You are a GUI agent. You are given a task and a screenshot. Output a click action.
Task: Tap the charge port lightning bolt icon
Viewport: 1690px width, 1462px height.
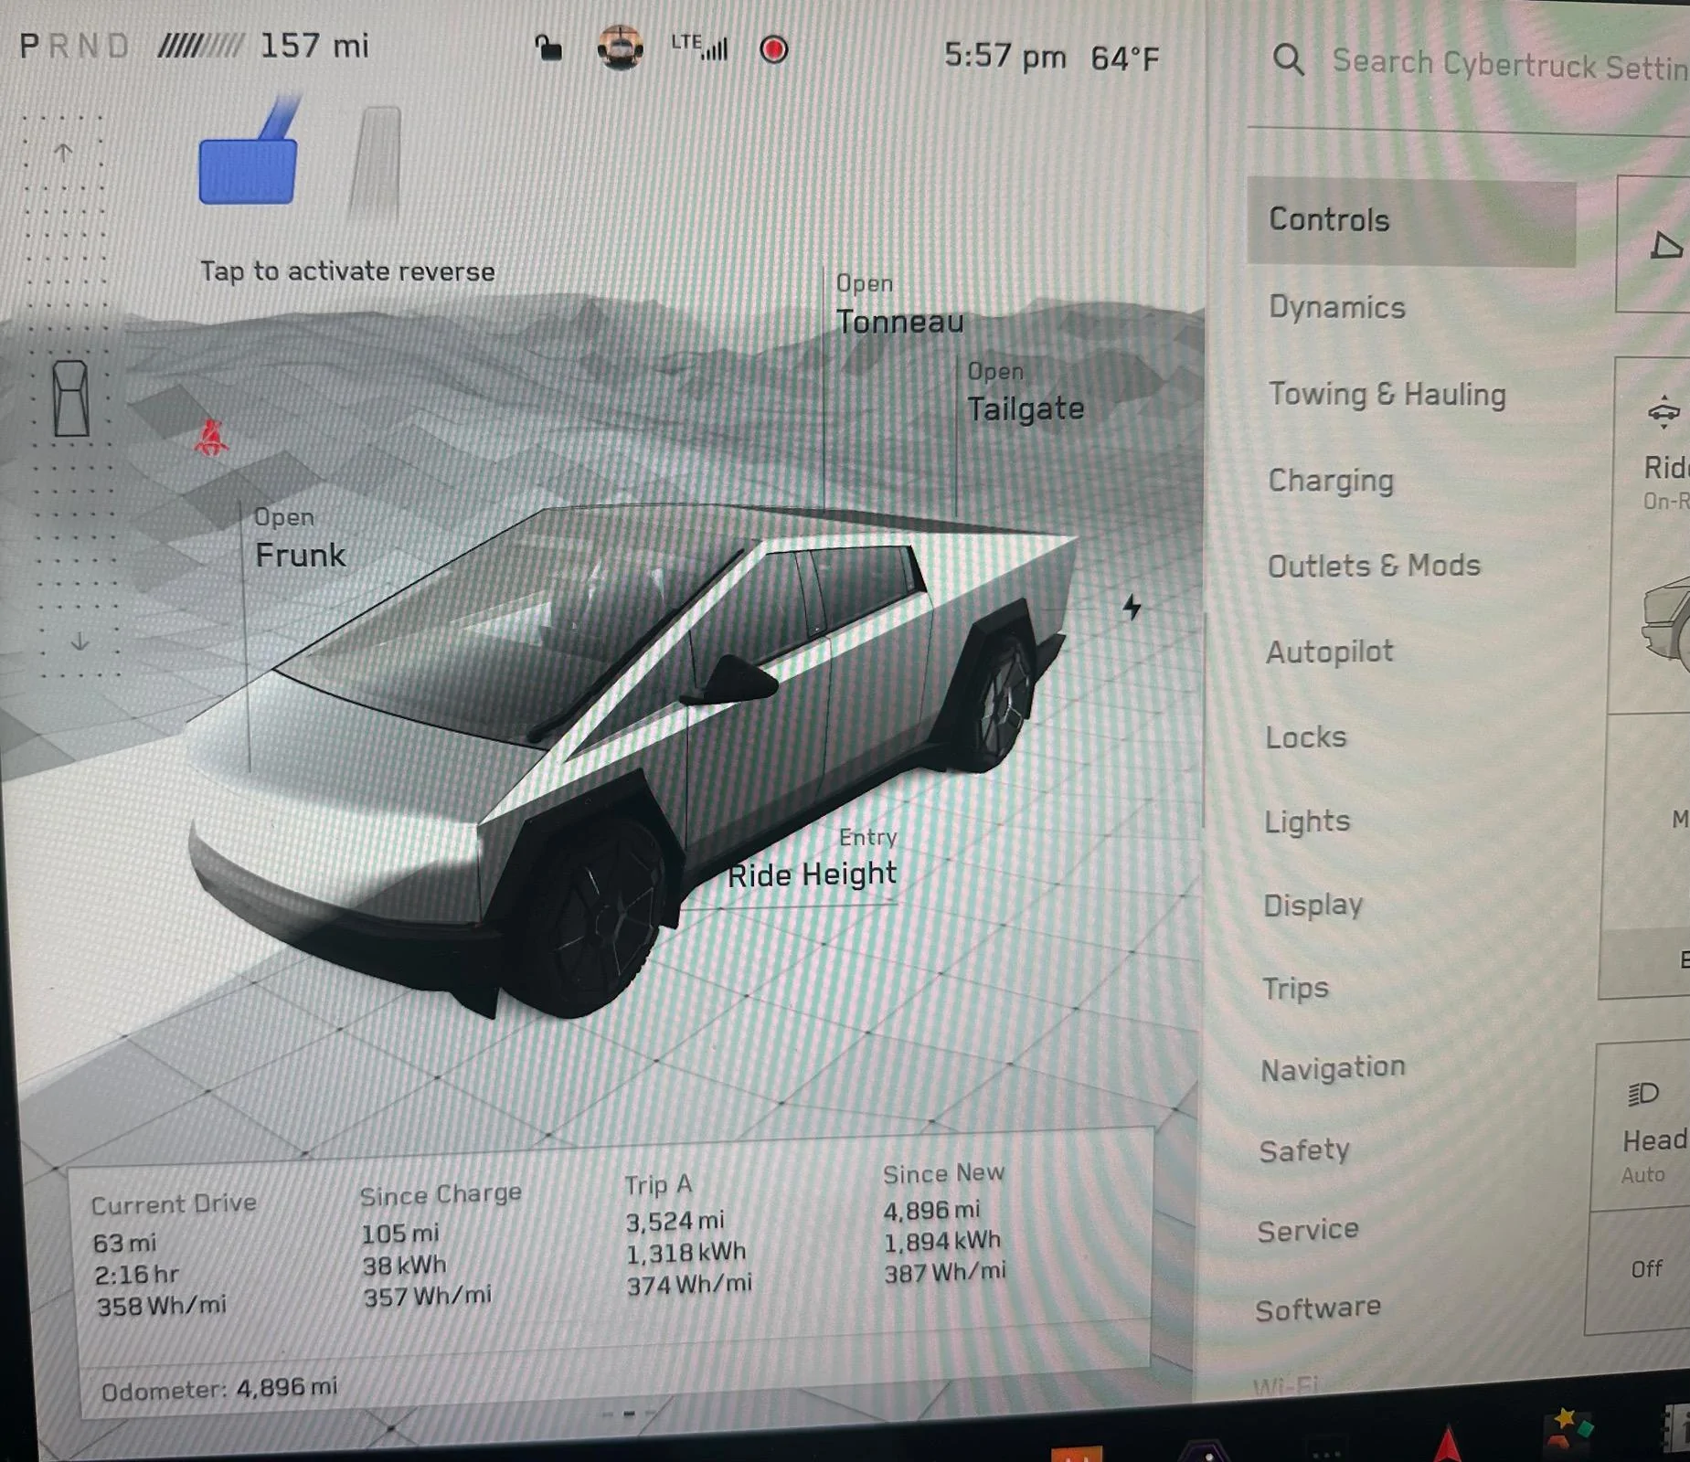coord(1132,608)
